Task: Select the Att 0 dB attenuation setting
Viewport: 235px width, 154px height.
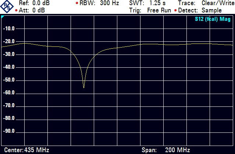Action: click(x=32, y=10)
